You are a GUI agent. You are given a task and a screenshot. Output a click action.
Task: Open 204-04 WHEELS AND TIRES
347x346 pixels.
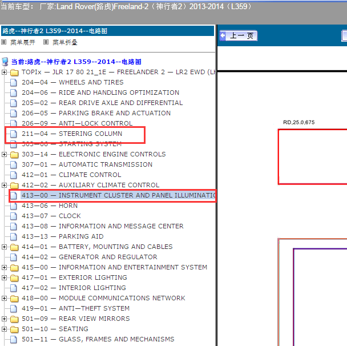pyautogui.click(x=72, y=82)
